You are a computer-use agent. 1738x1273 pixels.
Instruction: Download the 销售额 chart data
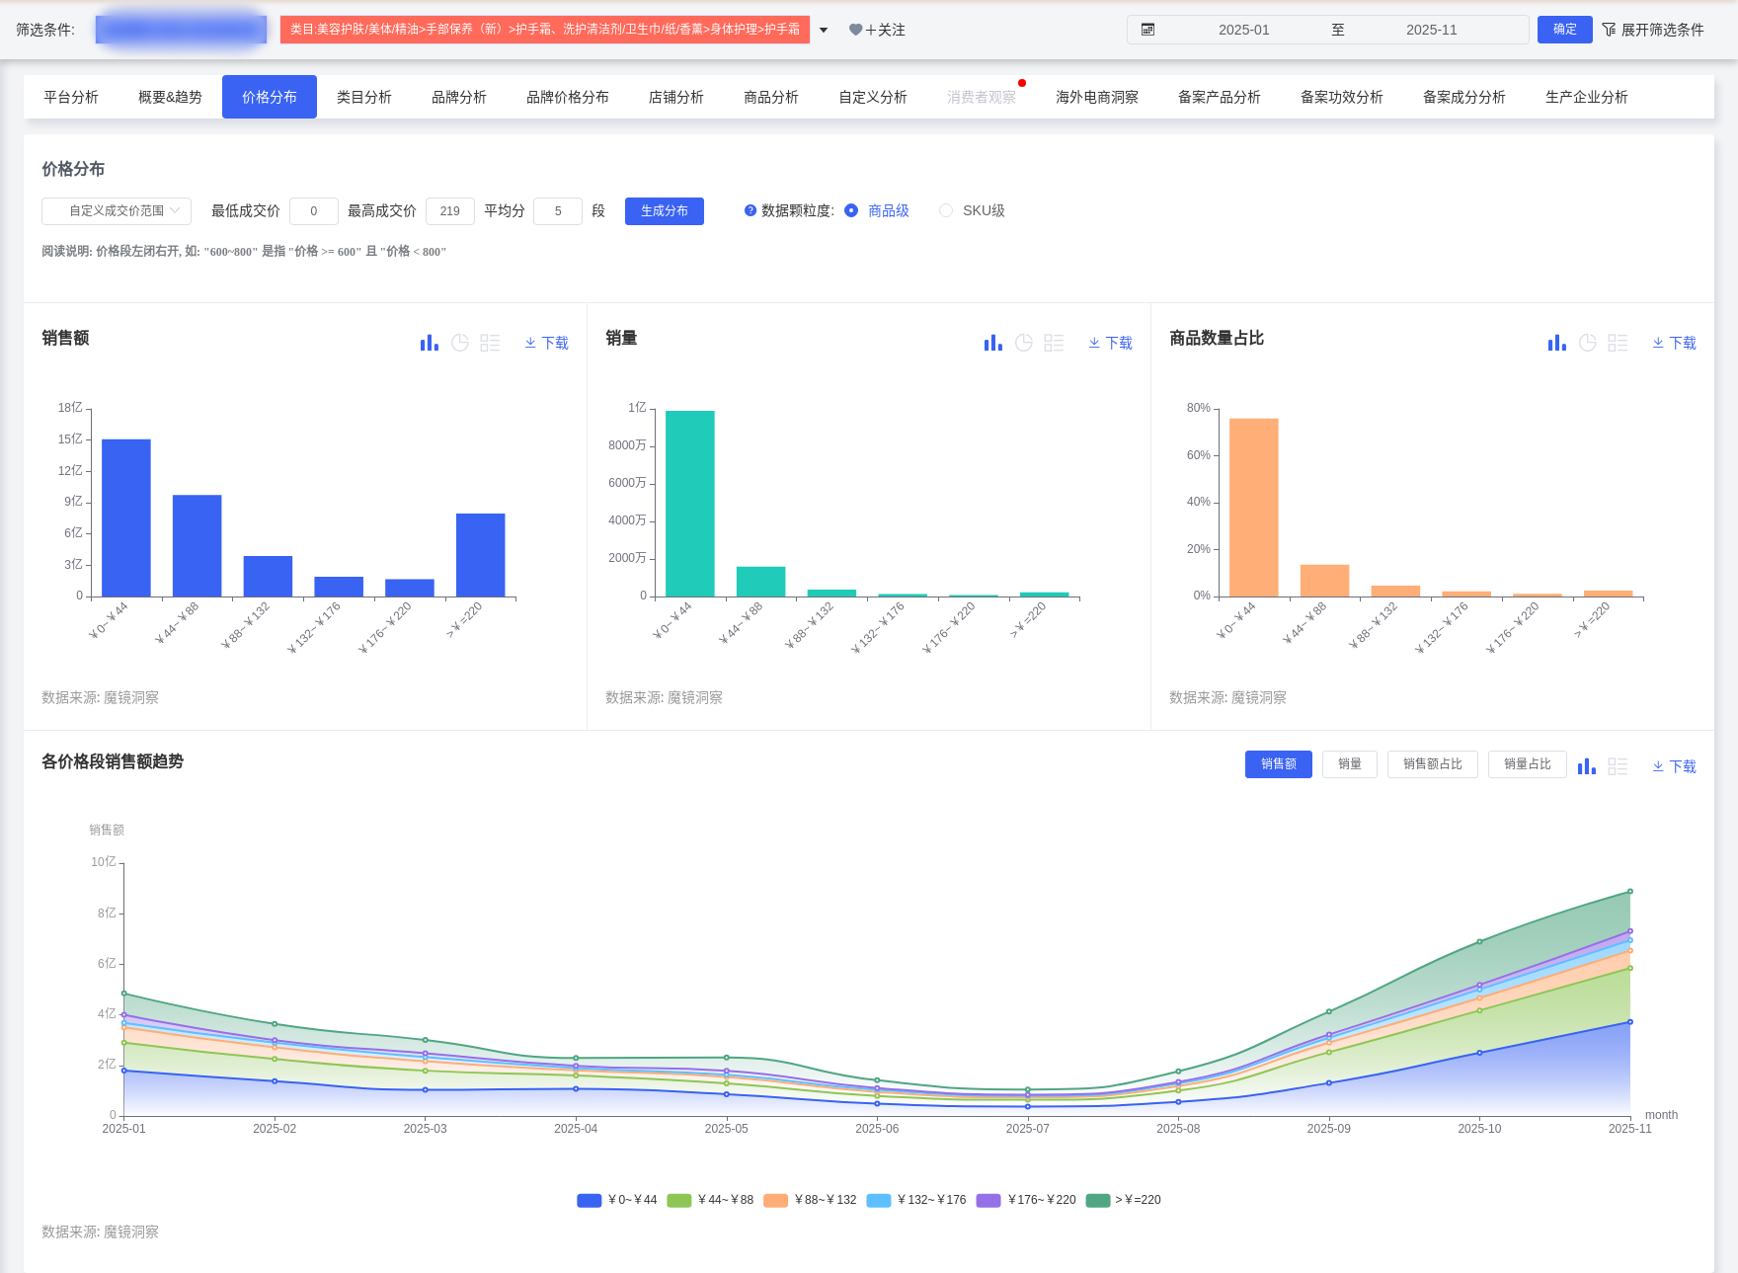coord(546,343)
